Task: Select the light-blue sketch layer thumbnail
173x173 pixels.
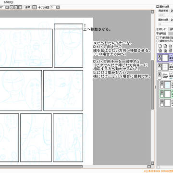Action: click(168, 85)
